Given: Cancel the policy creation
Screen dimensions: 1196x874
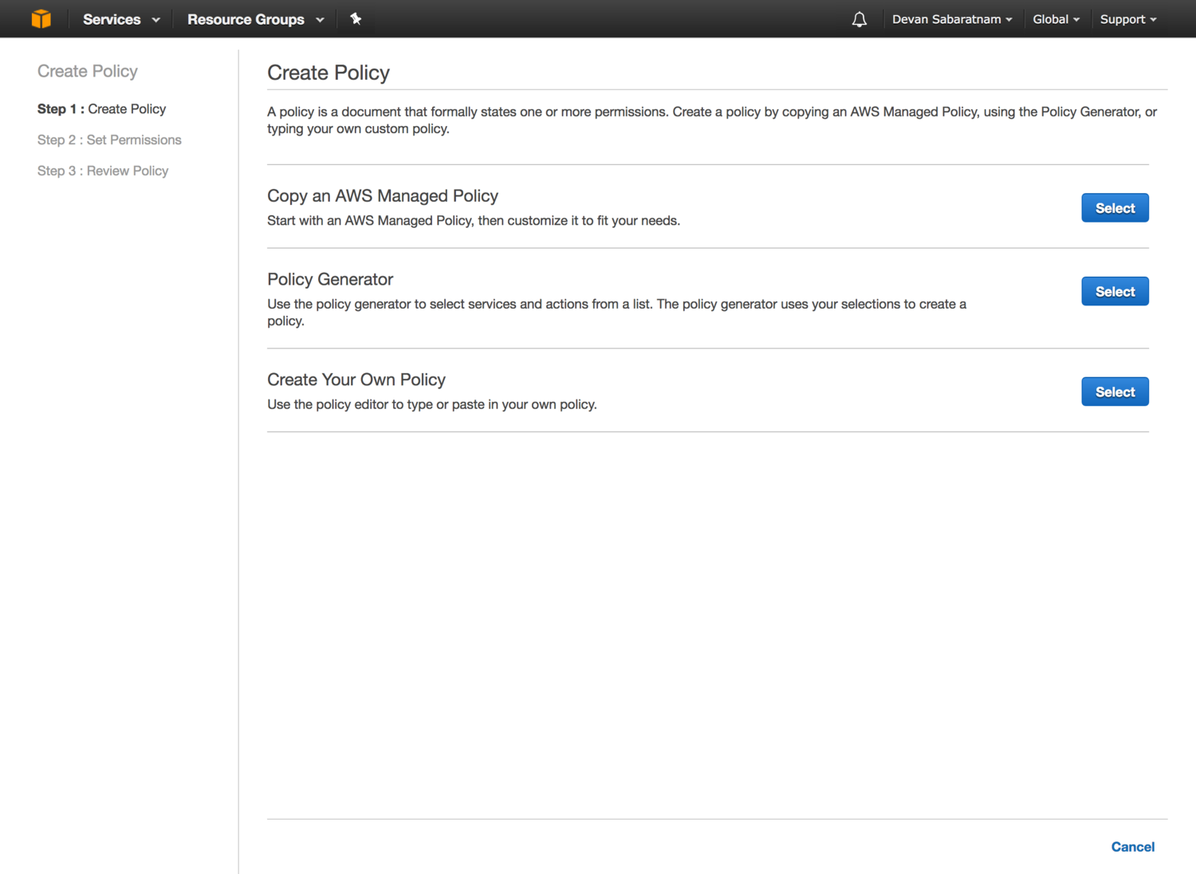Looking at the screenshot, I should (1132, 847).
